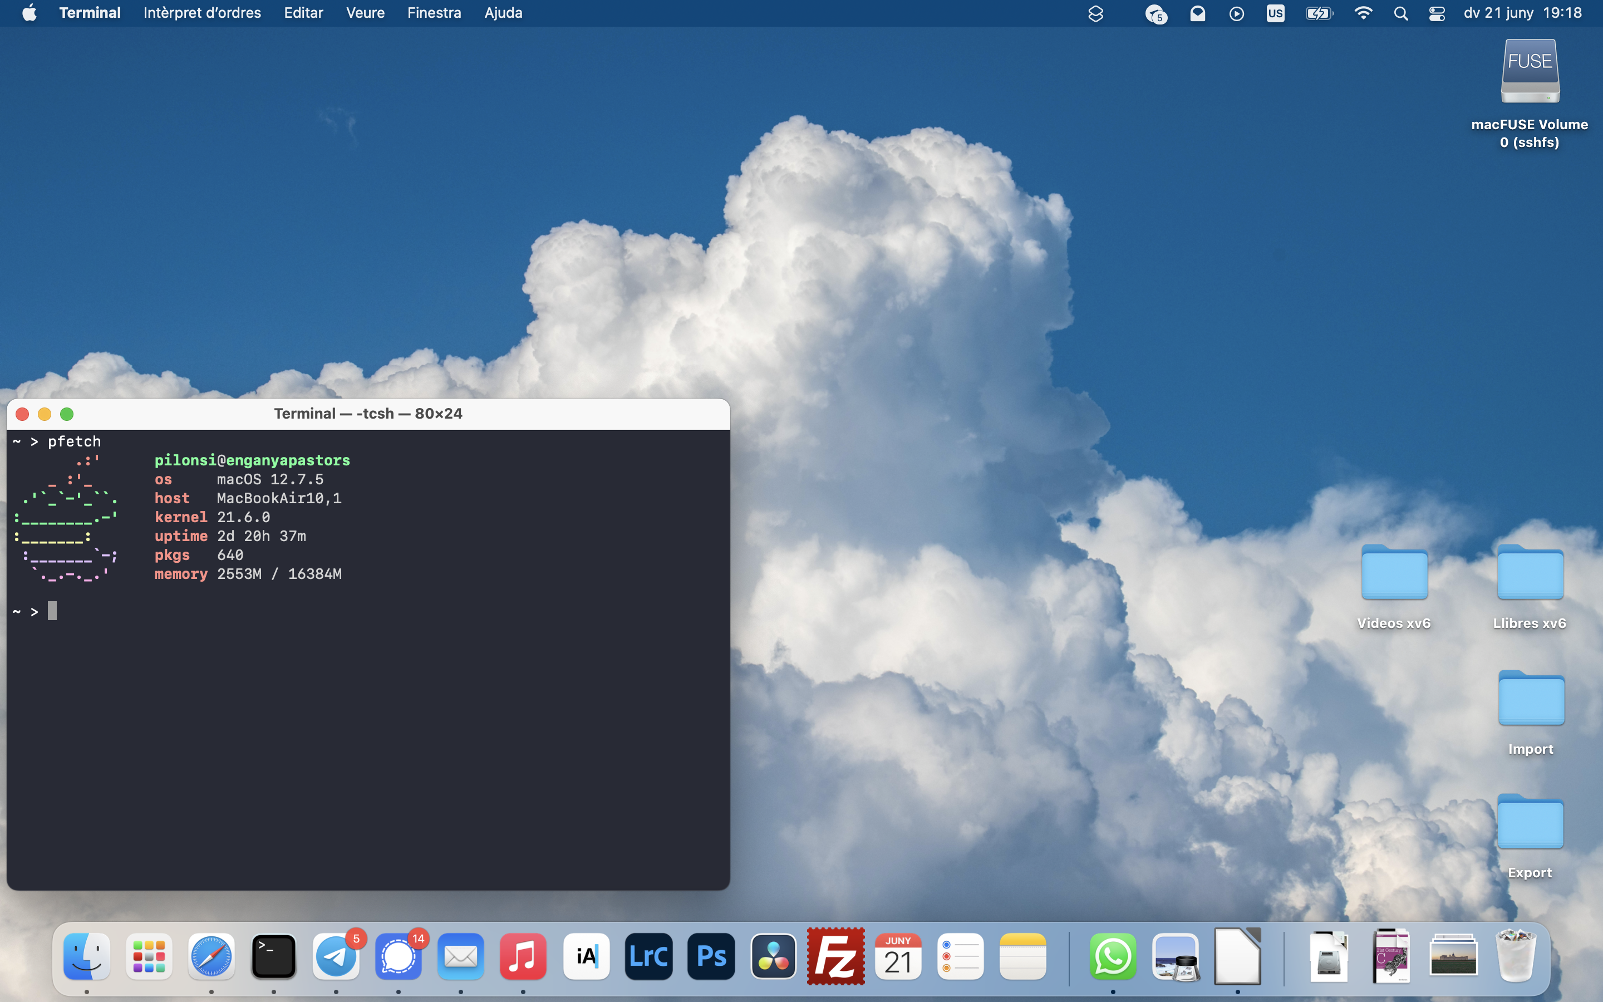Select the Videos xv6 folder
This screenshot has height=1002, width=1603.
pos(1394,572)
